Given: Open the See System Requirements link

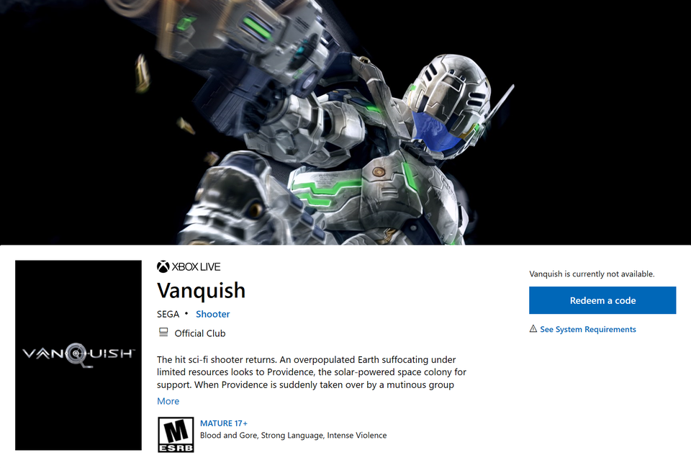Looking at the screenshot, I should [588, 329].
